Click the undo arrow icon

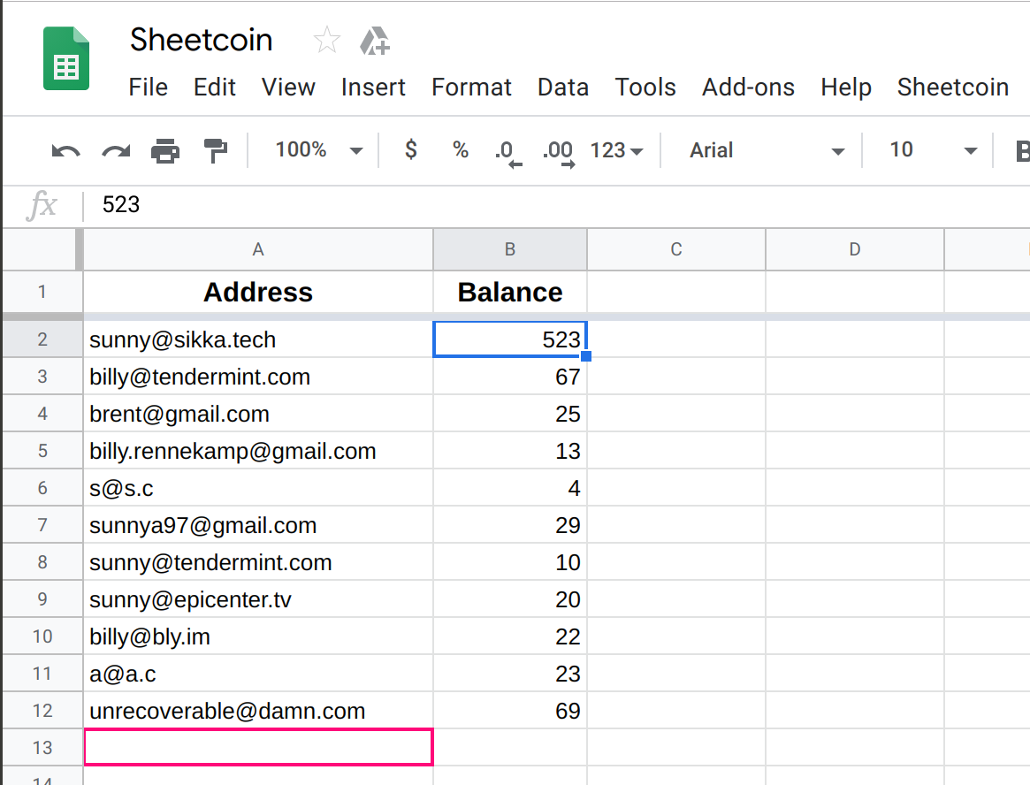pyautogui.click(x=65, y=151)
